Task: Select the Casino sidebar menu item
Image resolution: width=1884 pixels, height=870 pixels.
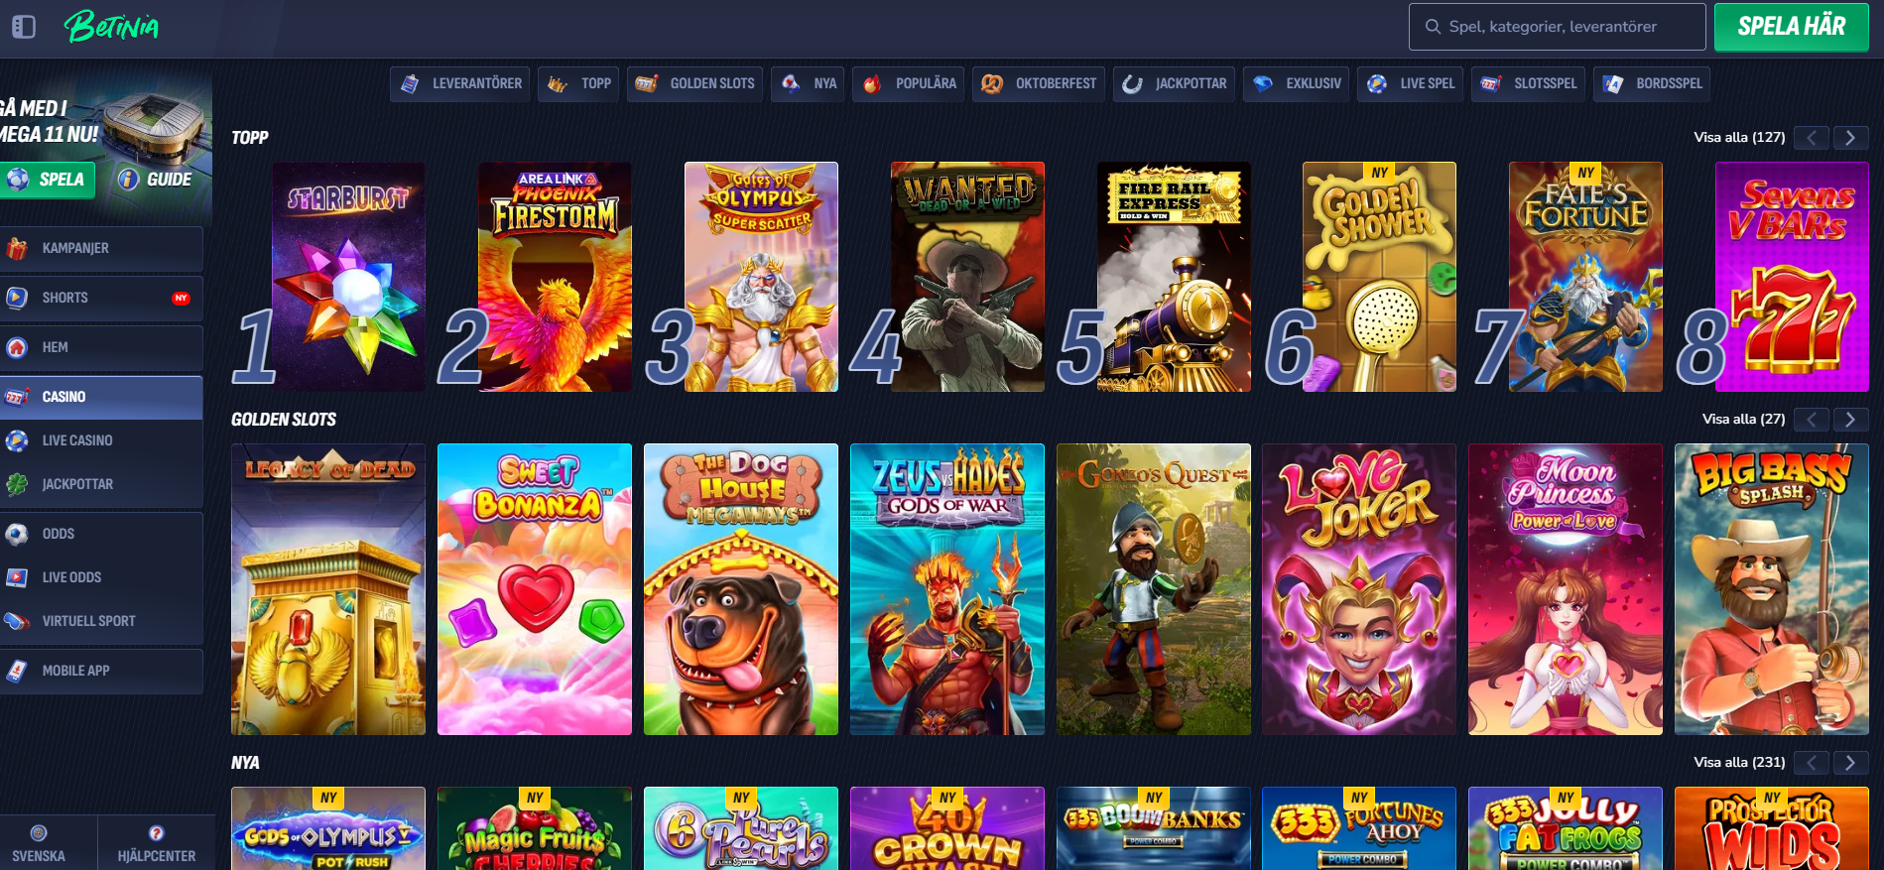Action: [x=101, y=397]
